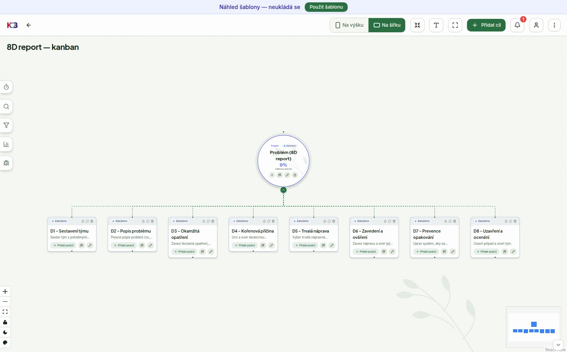Image resolution: width=567 pixels, height=352 pixels.
Task: Zoom out on the canvas with minus control
Action: click(5, 302)
